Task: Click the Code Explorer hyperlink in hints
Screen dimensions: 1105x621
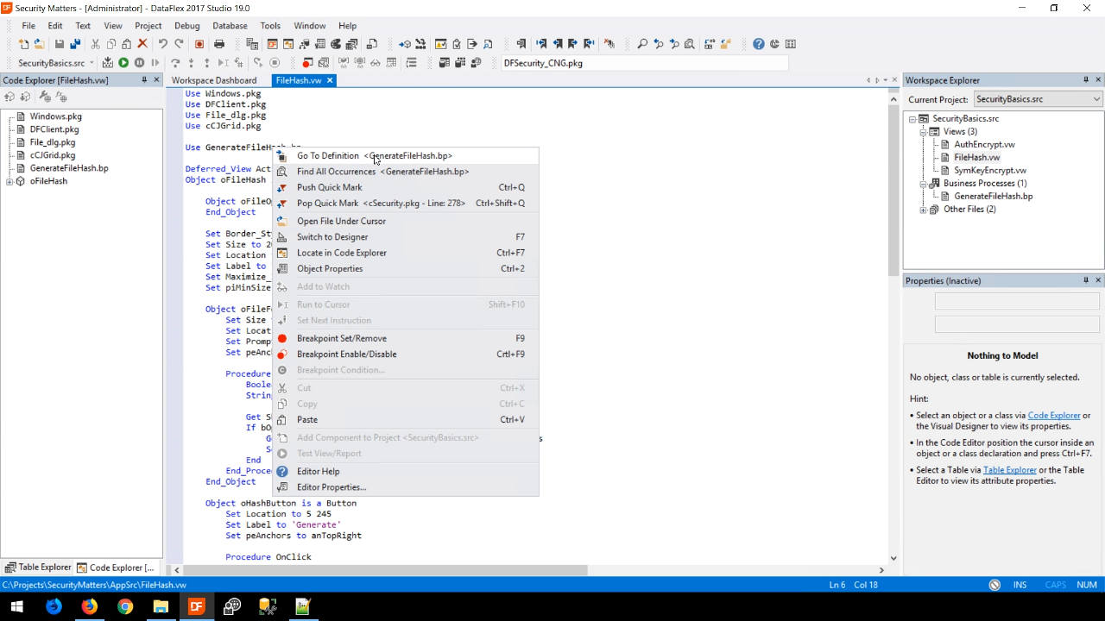Action: coord(1053,416)
